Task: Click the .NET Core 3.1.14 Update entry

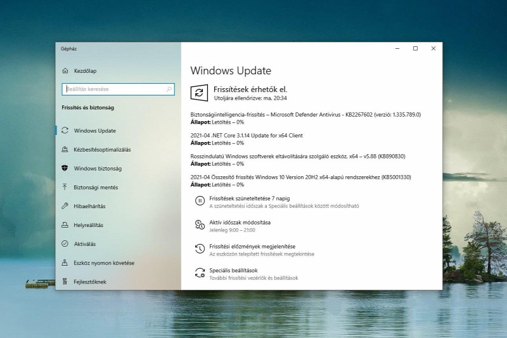Action: (247, 135)
